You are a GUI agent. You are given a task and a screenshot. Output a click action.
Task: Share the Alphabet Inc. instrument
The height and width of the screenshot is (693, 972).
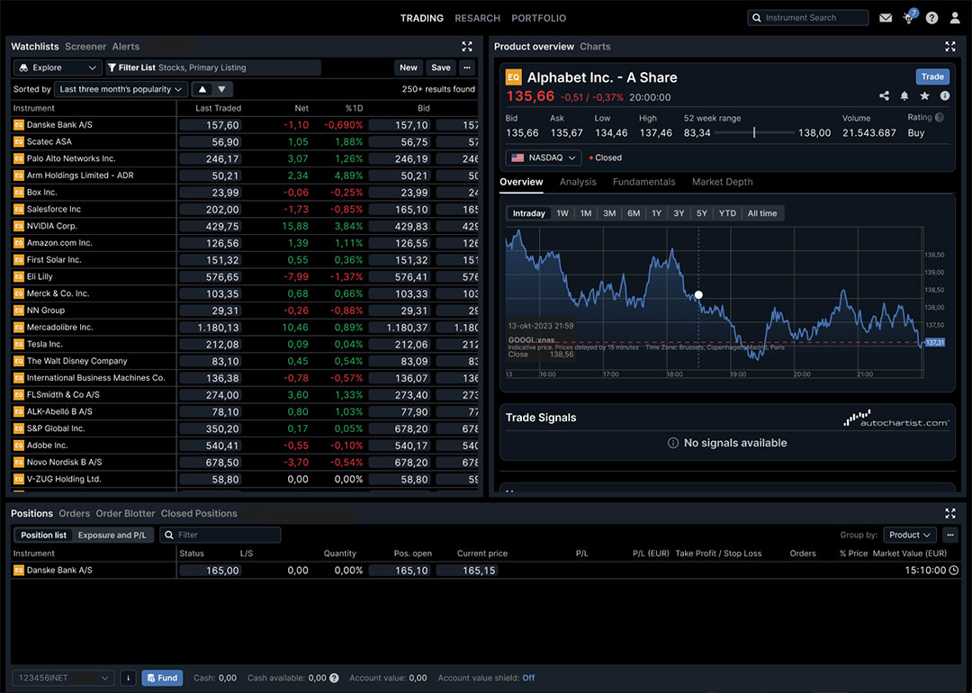pos(884,95)
